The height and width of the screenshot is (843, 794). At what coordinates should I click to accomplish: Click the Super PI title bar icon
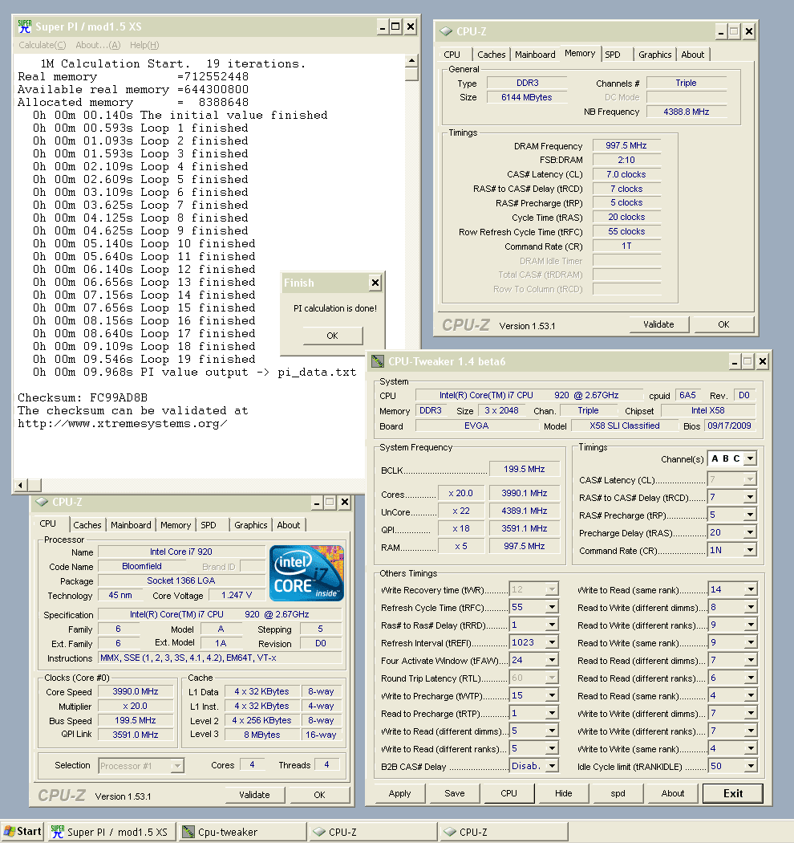[25, 26]
